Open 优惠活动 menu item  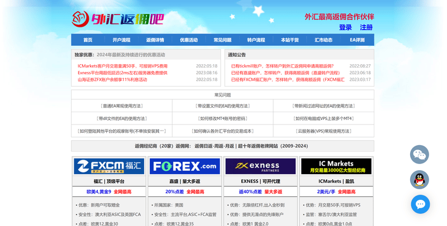(189, 40)
